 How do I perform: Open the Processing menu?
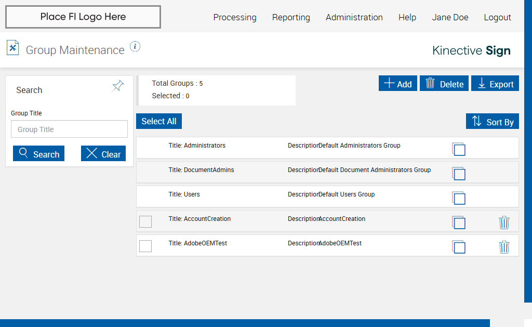(x=235, y=17)
